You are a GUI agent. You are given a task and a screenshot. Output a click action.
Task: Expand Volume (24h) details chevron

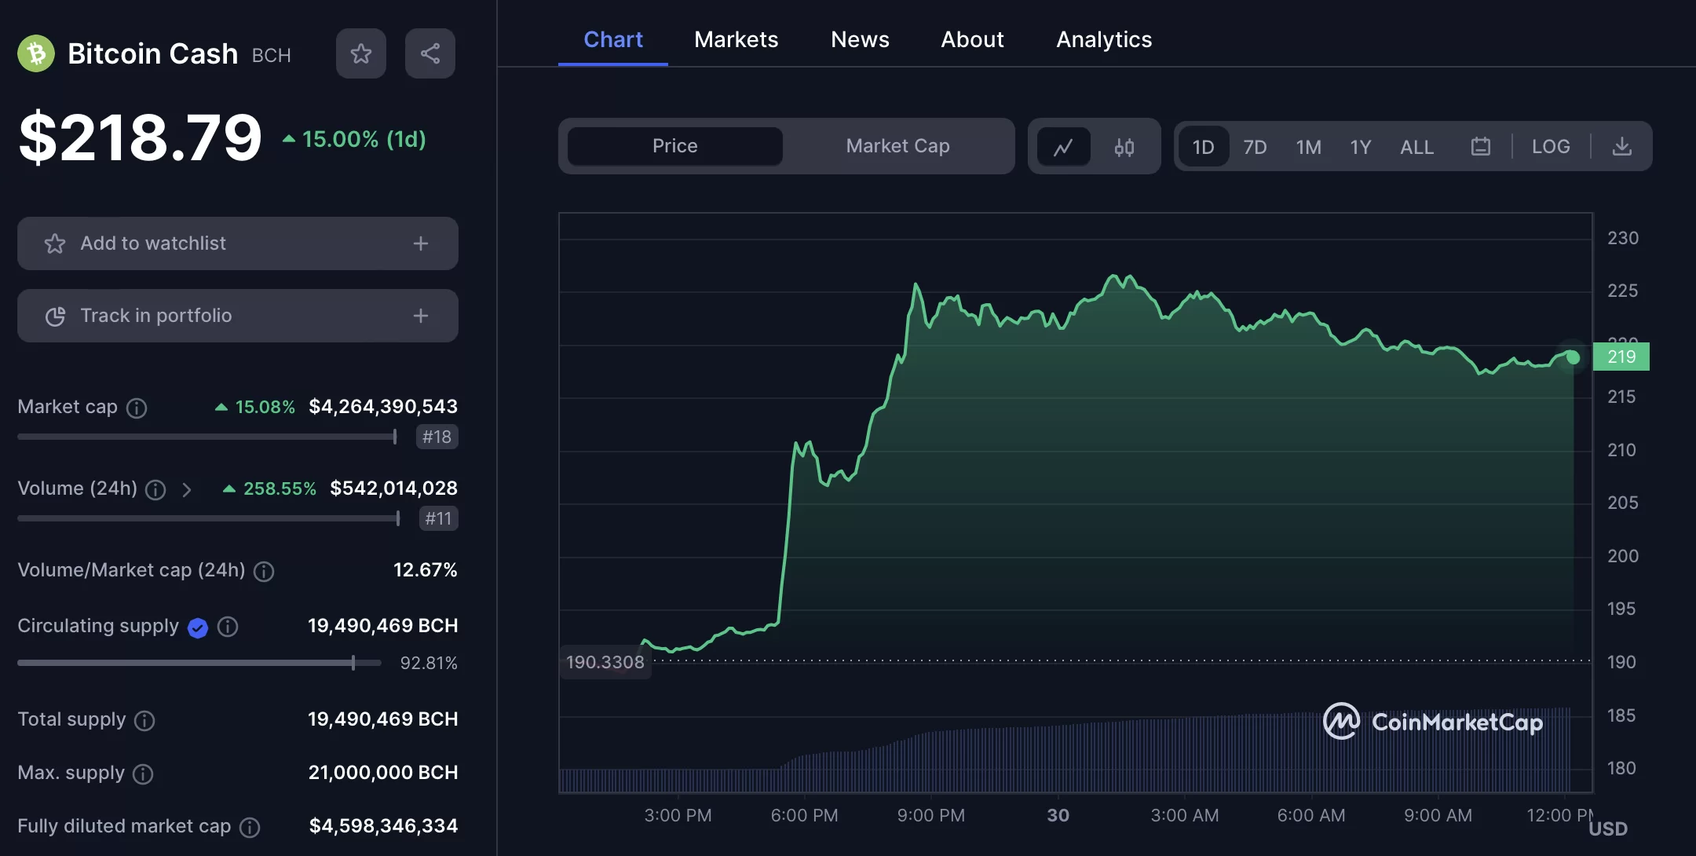(x=187, y=490)
